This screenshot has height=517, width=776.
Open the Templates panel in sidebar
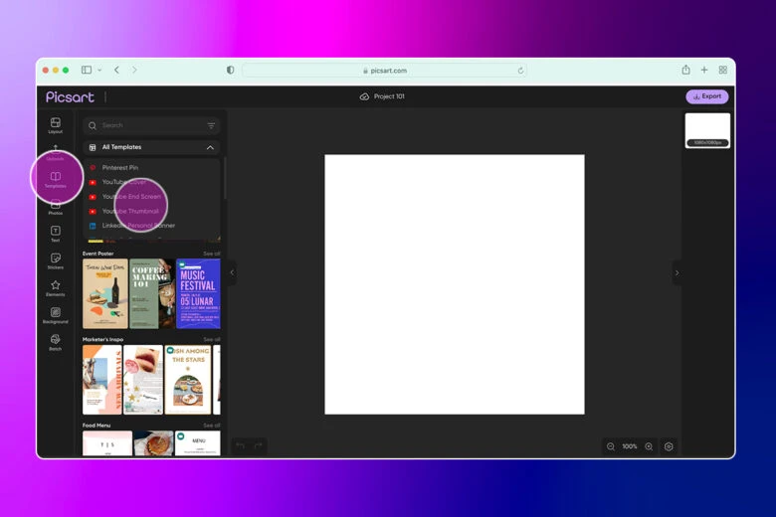point(56,180)
